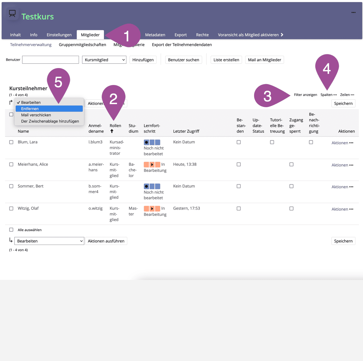The height and width of the screenshot is (361, 363).
Task: Toggle Zugang gesperrt for Meierhans, Alice
Action: tap(291, 164)
